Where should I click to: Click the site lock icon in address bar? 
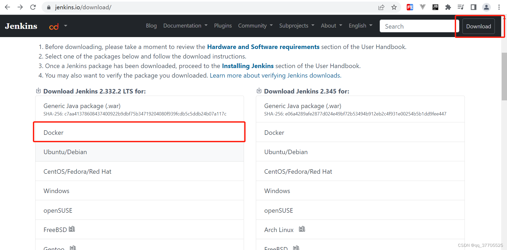pyautogui.click(x=49, y=7)
